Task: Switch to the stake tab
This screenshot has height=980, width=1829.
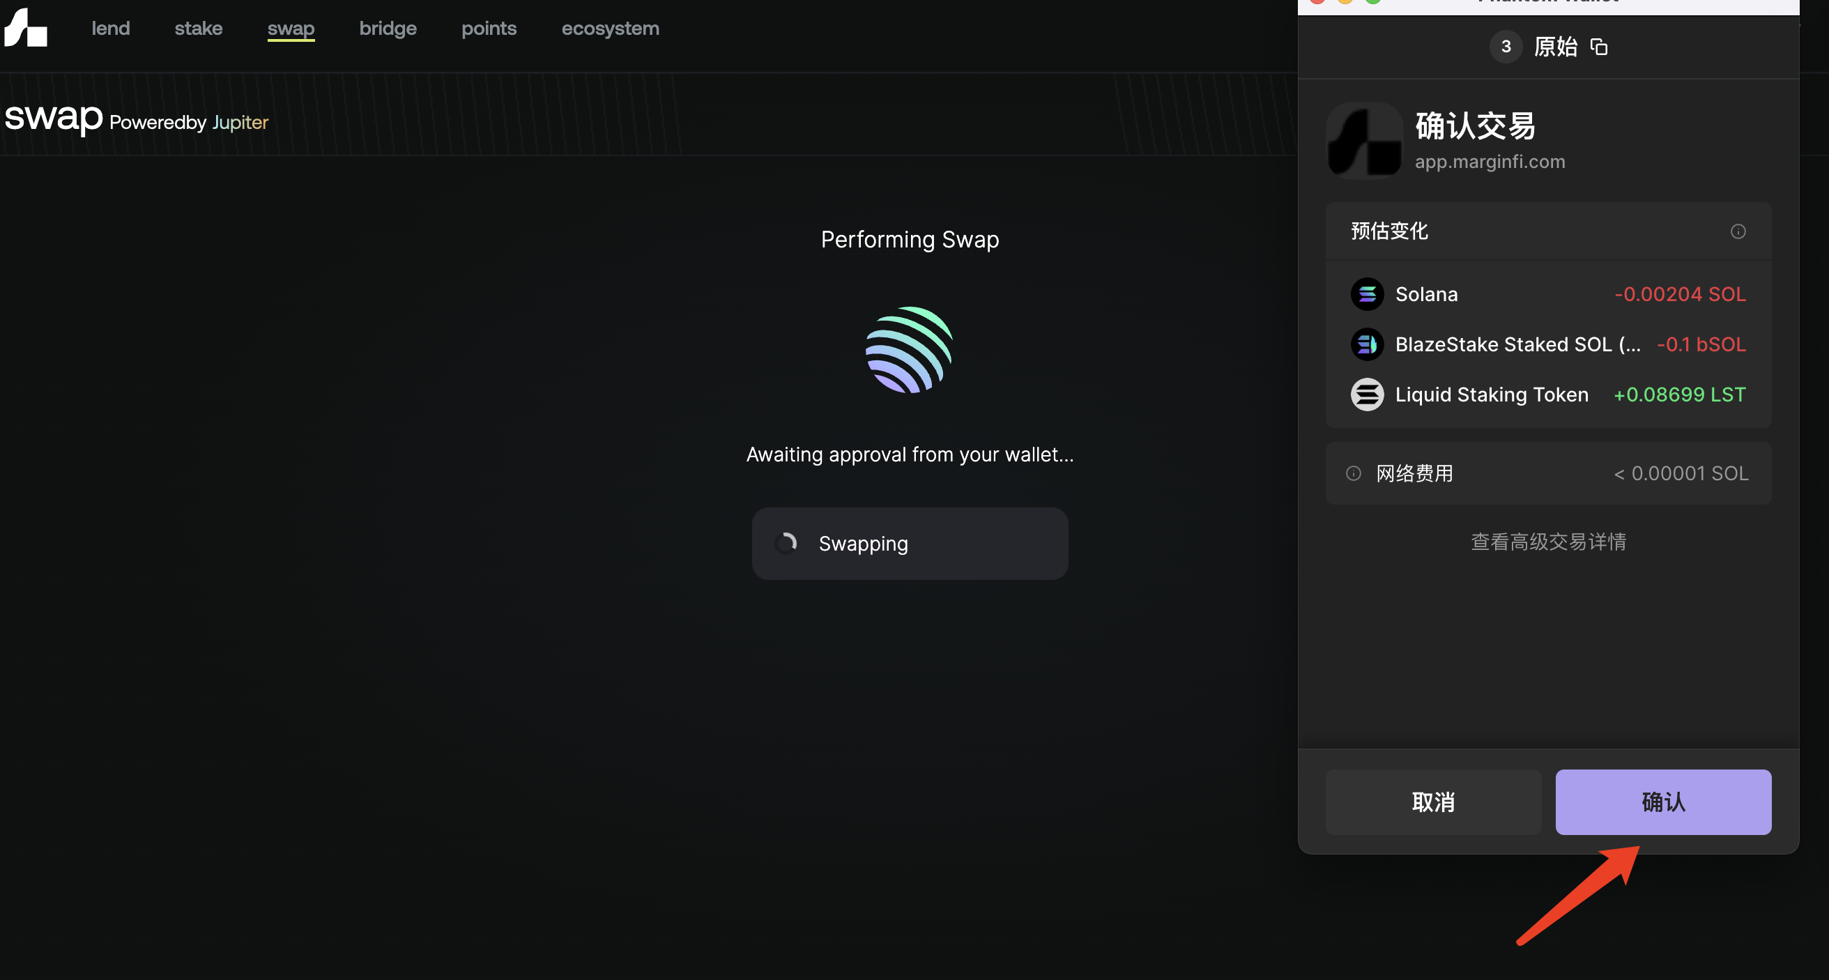Action: point(199,29)
